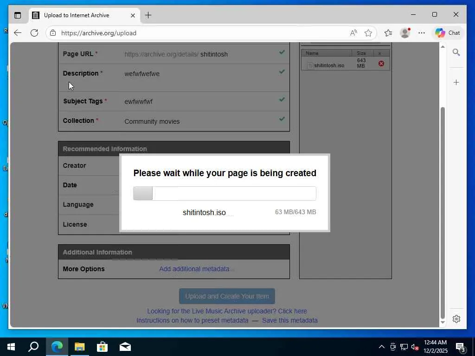Click Upload and Create Your Item button
475x356 pixels.
[x=227, y=296]
